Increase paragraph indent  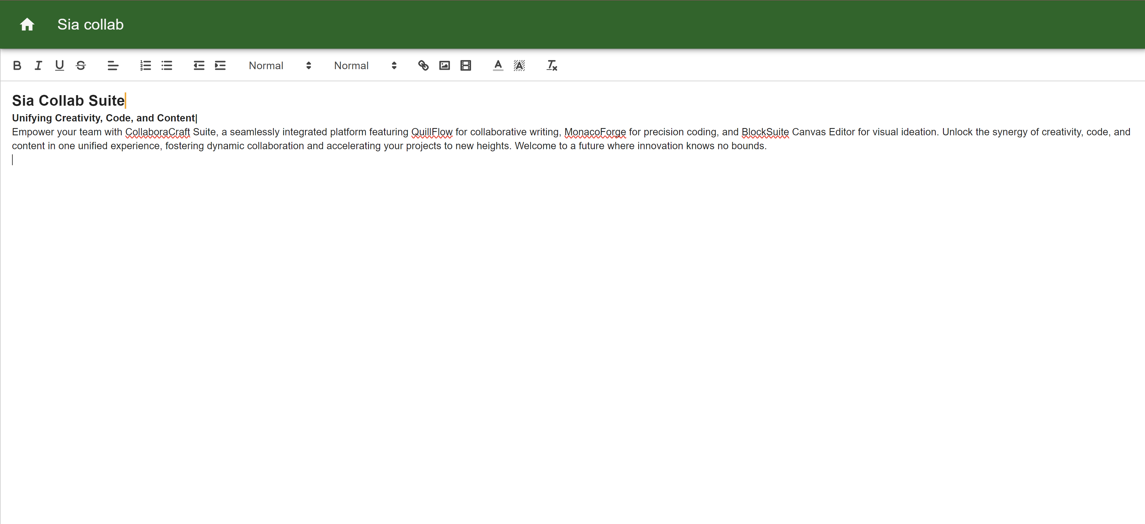point(220,66)
